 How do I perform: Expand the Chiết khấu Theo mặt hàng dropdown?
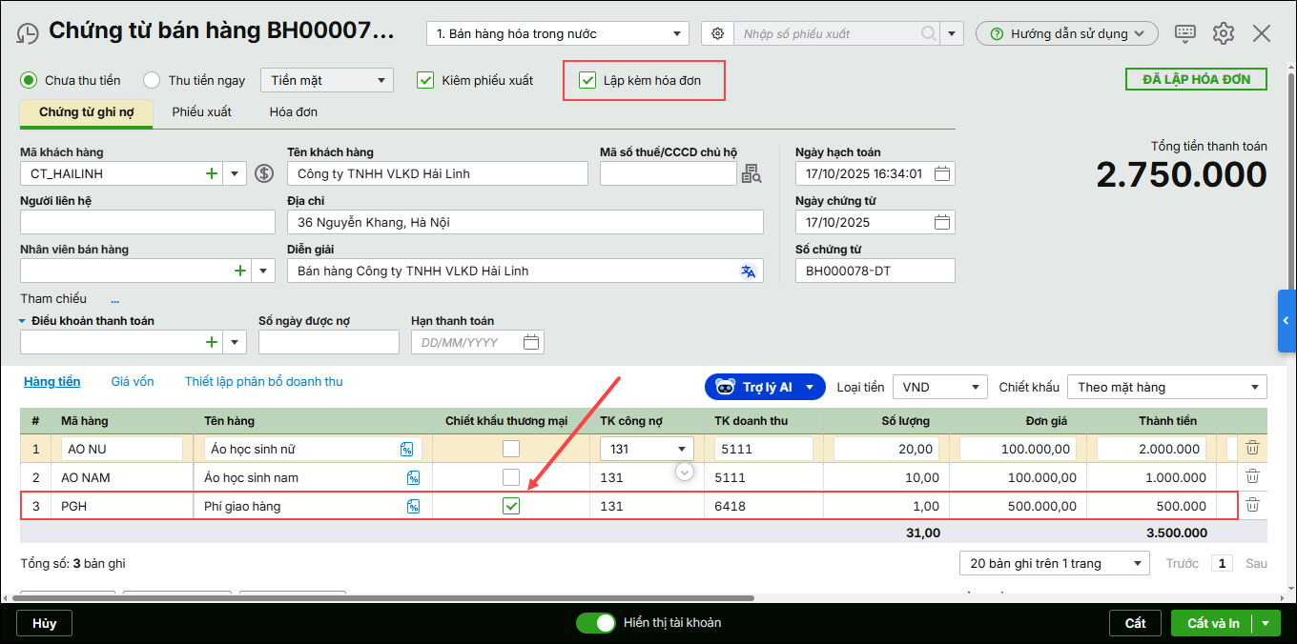click(x=1252, y=388)
